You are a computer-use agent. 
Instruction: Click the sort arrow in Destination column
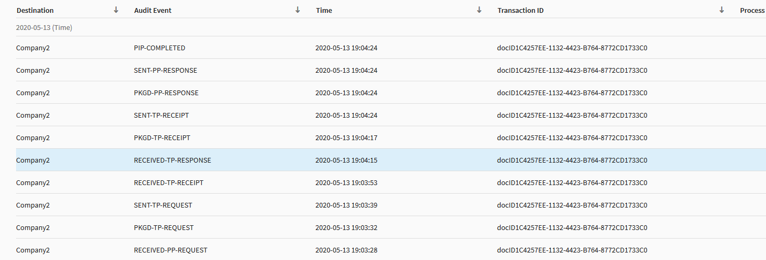(x=116, y=10)
